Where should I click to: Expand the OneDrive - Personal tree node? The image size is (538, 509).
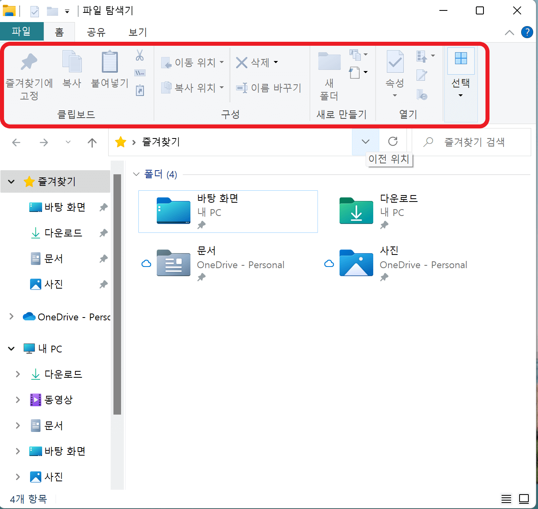11,317
